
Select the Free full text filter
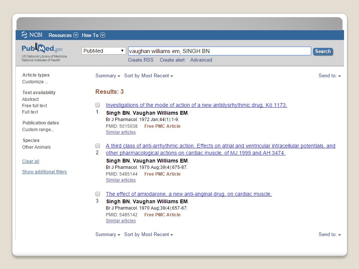(34, 106)
